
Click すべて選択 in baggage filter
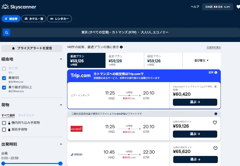(8, 115)
